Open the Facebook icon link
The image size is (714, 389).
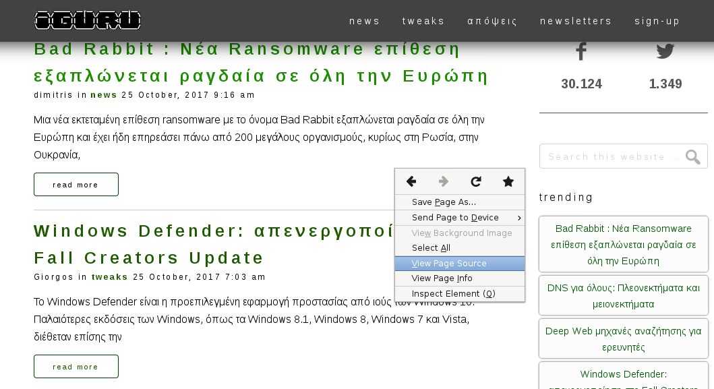click(581, 51)
